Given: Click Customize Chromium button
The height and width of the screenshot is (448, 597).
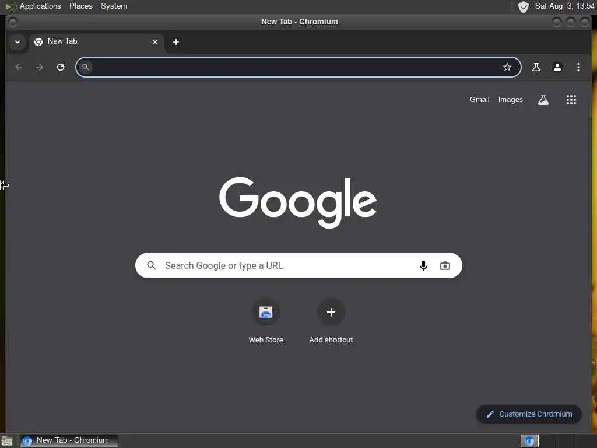Looking at the screenshot, I should tap(529, 414).
